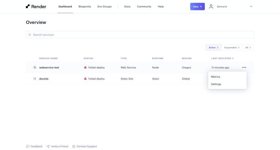Sort by Last Deployed column
The width and height of the screenshot is (280, 150).
[x=222, y=58]
